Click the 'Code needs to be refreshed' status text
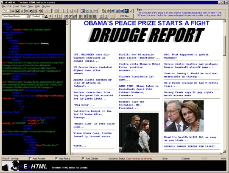Screen dimensions: 229x173 tap(140, 159)
